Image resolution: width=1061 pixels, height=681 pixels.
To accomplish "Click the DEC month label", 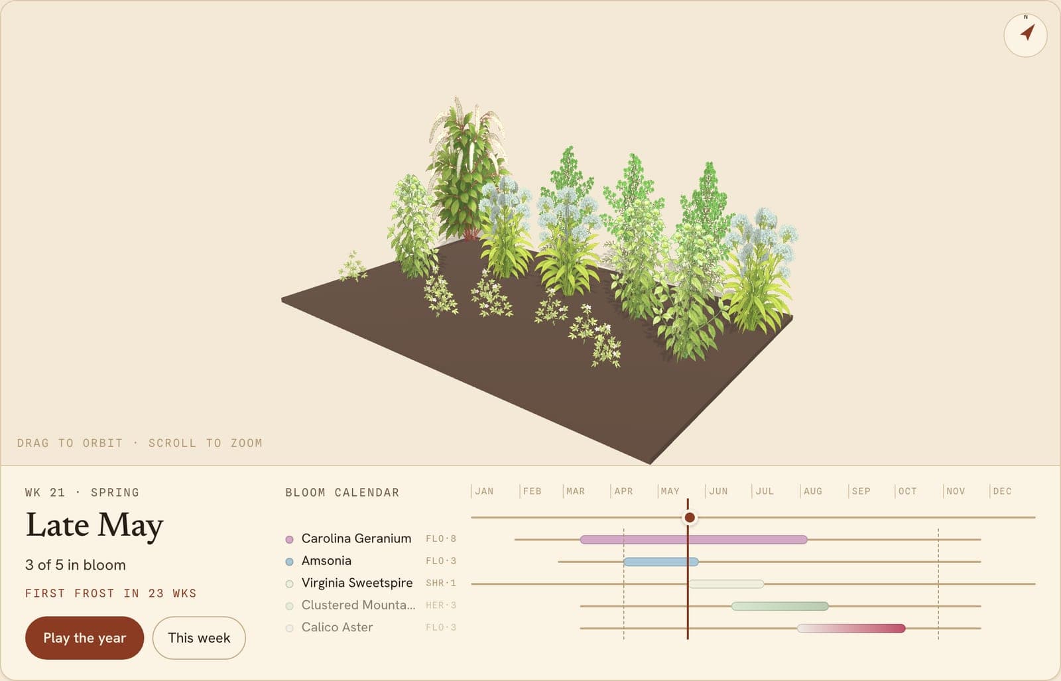I will (x=1002, y=491).
